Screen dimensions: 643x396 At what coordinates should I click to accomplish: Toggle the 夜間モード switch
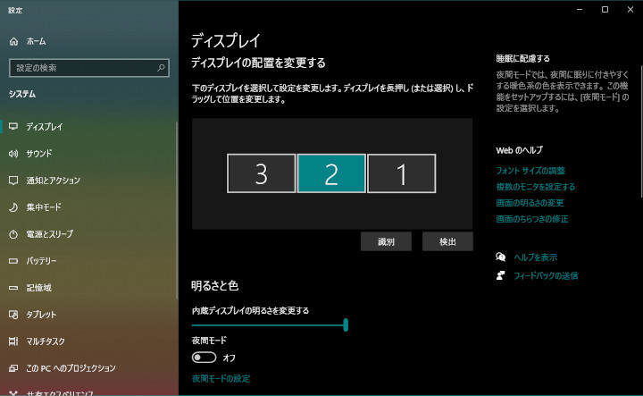204,358
